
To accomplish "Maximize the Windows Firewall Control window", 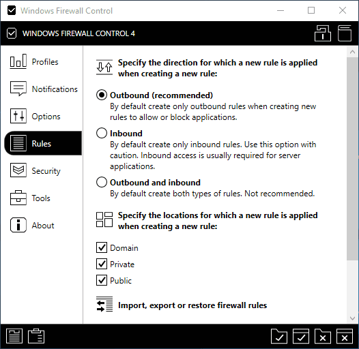I will [x=311, y=10].
